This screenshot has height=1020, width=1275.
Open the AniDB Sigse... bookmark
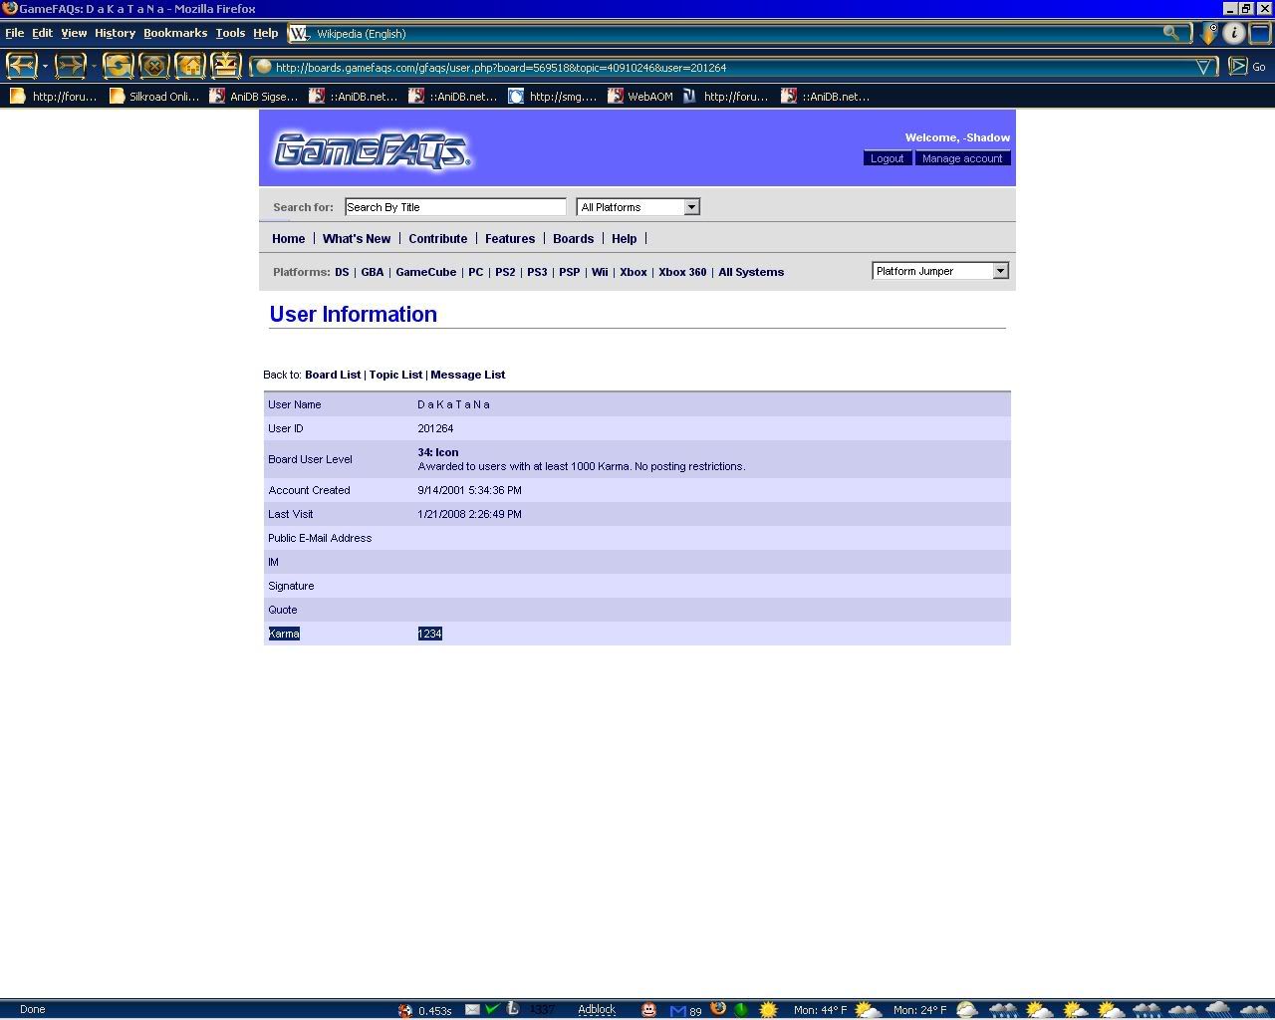click(x=254, y=97)
